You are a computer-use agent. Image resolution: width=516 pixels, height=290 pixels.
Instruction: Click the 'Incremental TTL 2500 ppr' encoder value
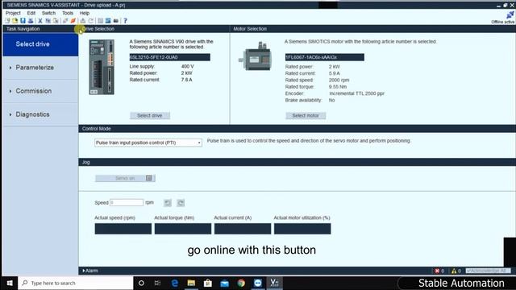click(356, 93)
